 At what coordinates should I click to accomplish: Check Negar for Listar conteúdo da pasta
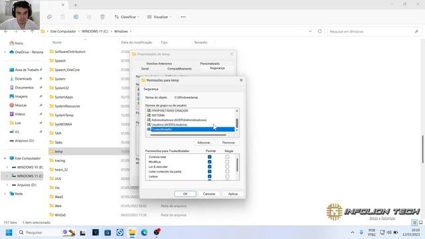pyautogui.click(x=227, y=171)
